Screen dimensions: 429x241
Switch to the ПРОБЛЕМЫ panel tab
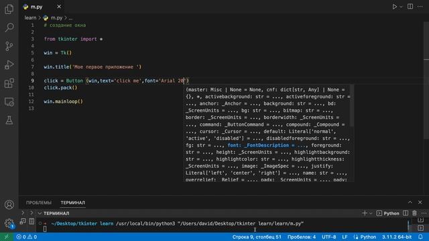pyautogui.click(x=39, y=203)
